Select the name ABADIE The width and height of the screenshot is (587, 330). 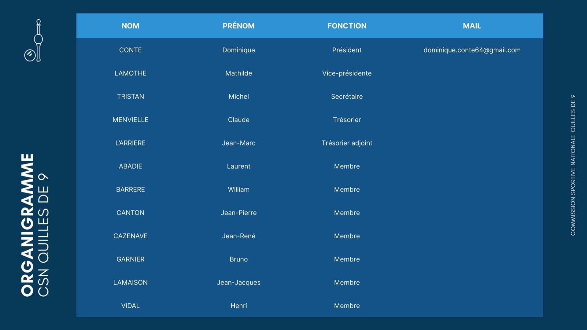click(131, 166)
